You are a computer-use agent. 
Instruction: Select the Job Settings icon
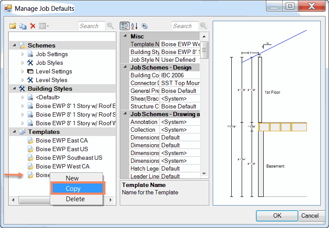pyautogui.click(x=30, y=54)
